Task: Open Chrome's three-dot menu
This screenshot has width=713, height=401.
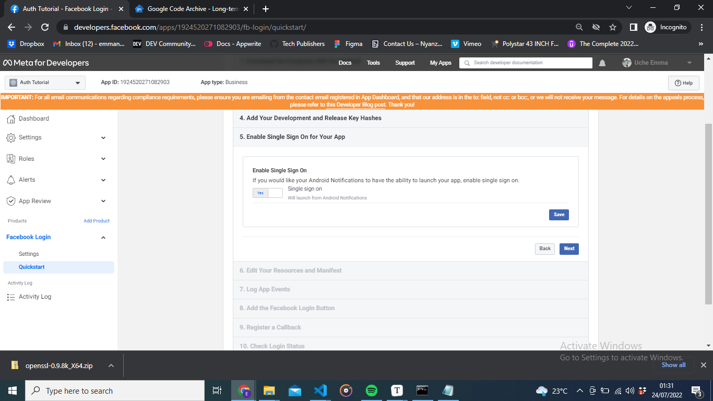Action: 702,27
